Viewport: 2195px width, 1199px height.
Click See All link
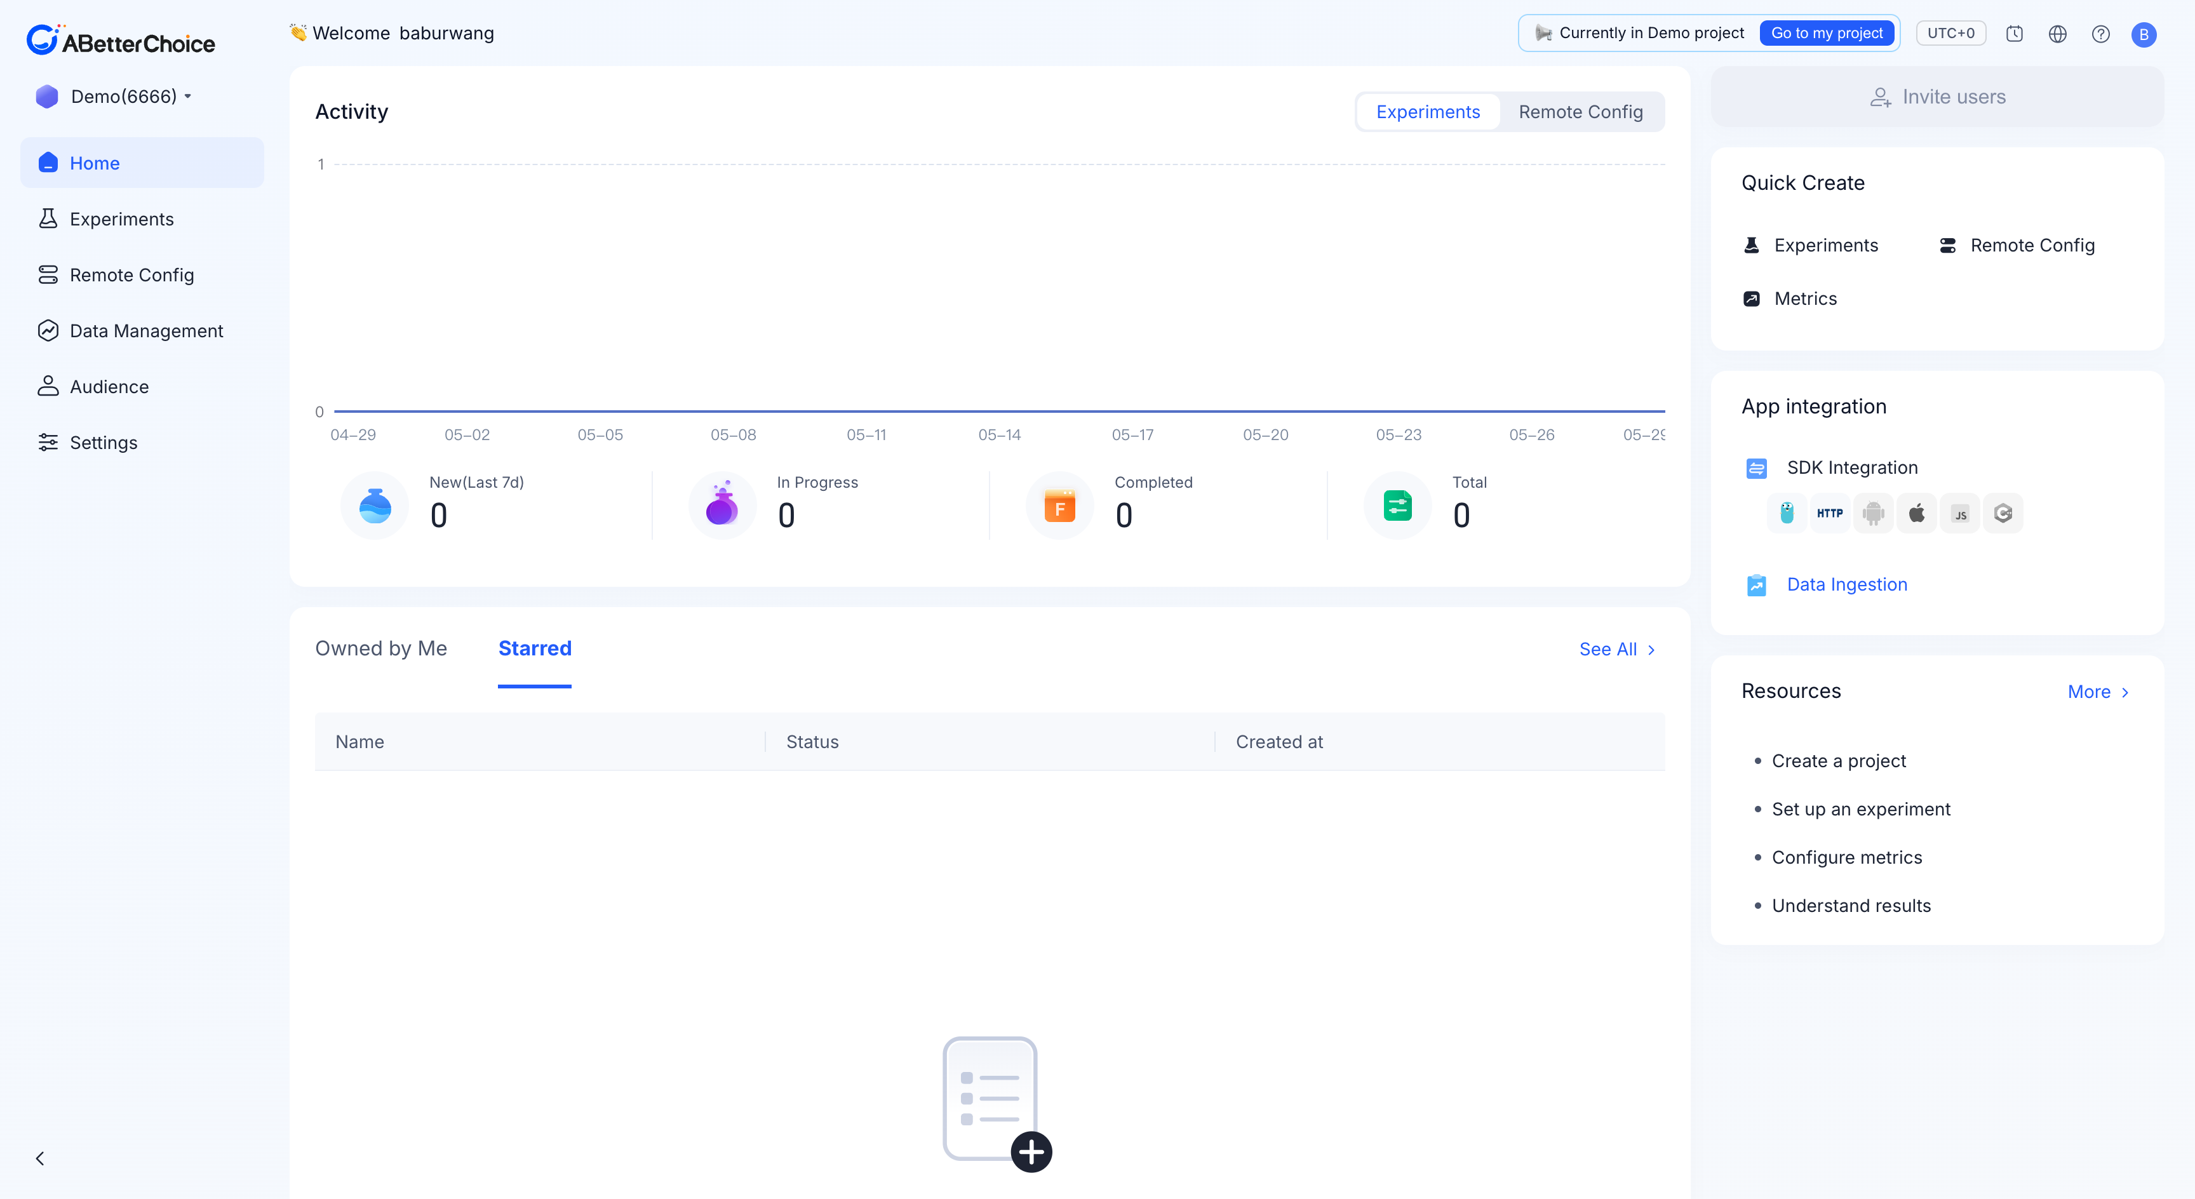1617,649
